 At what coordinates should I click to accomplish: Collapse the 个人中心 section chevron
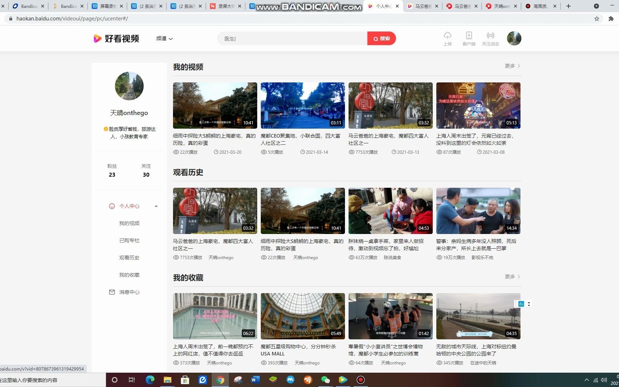pyautogui.click(x=156, y=206)
